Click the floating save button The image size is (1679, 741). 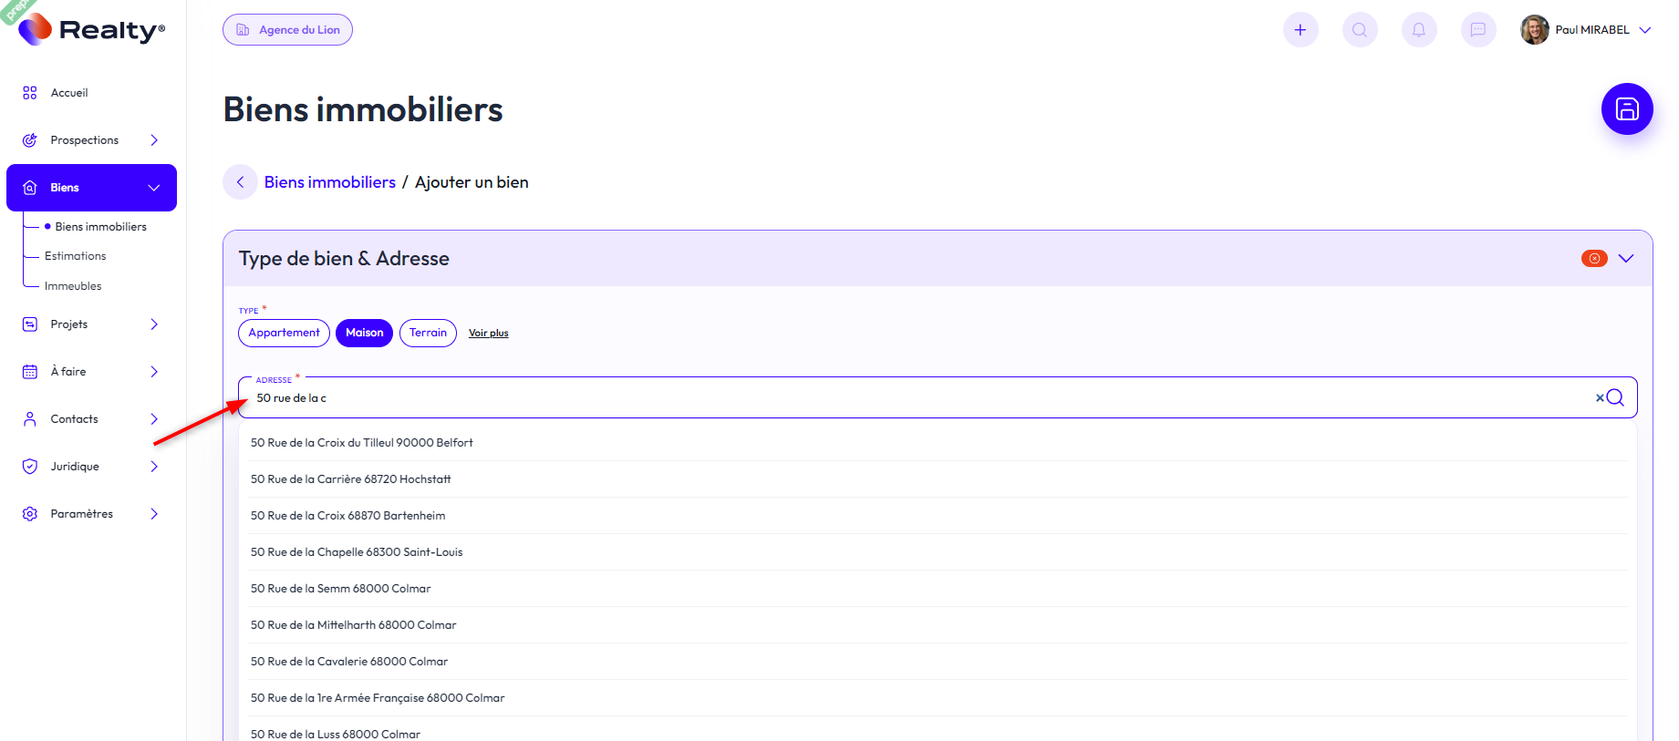coord(1626,109)
